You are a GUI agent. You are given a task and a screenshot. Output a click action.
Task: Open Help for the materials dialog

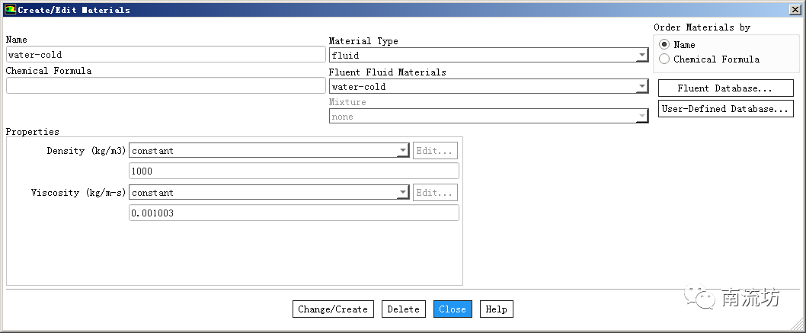496,309
